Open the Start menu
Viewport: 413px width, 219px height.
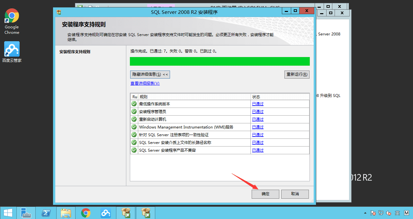(8, 213)
